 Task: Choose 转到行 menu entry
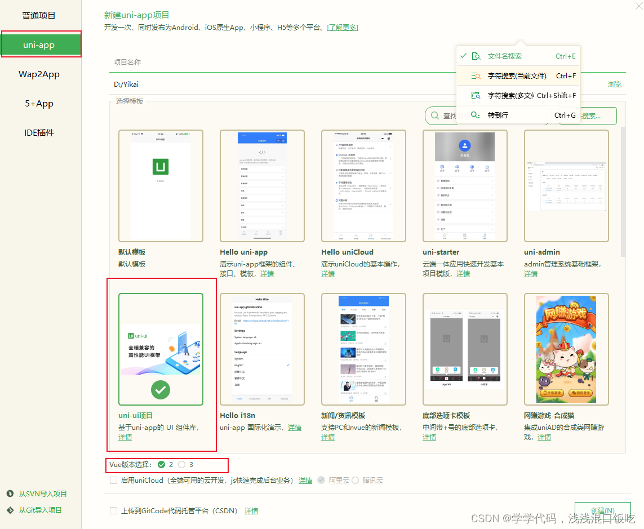518,115
